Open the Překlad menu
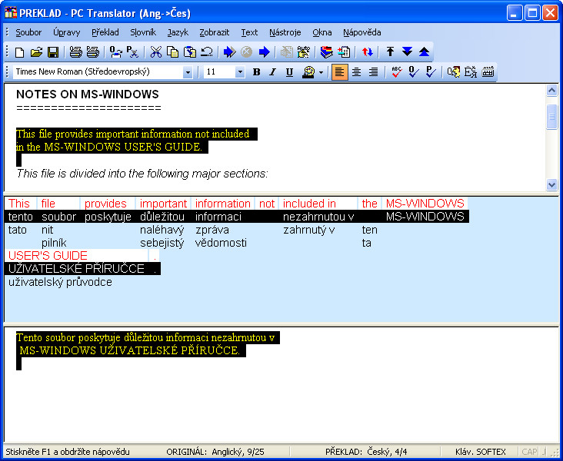The width and height of the screenshot is (563, 461). tap(105, 32)
